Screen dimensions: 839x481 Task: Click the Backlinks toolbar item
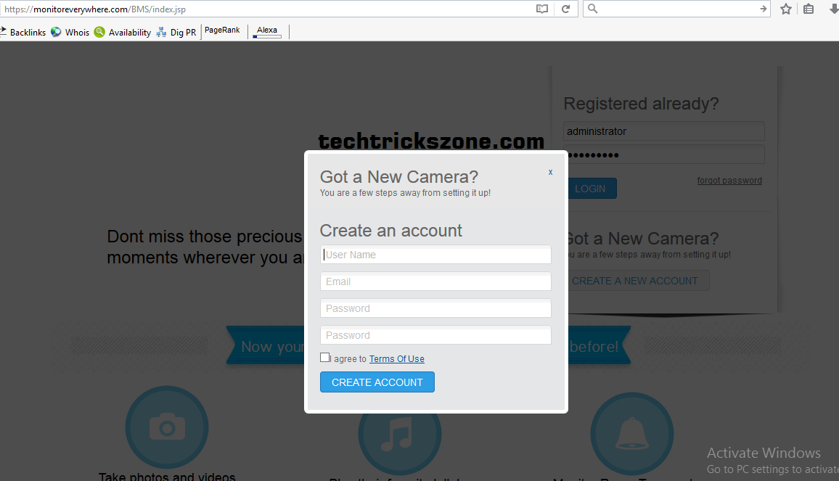[23, 32]
